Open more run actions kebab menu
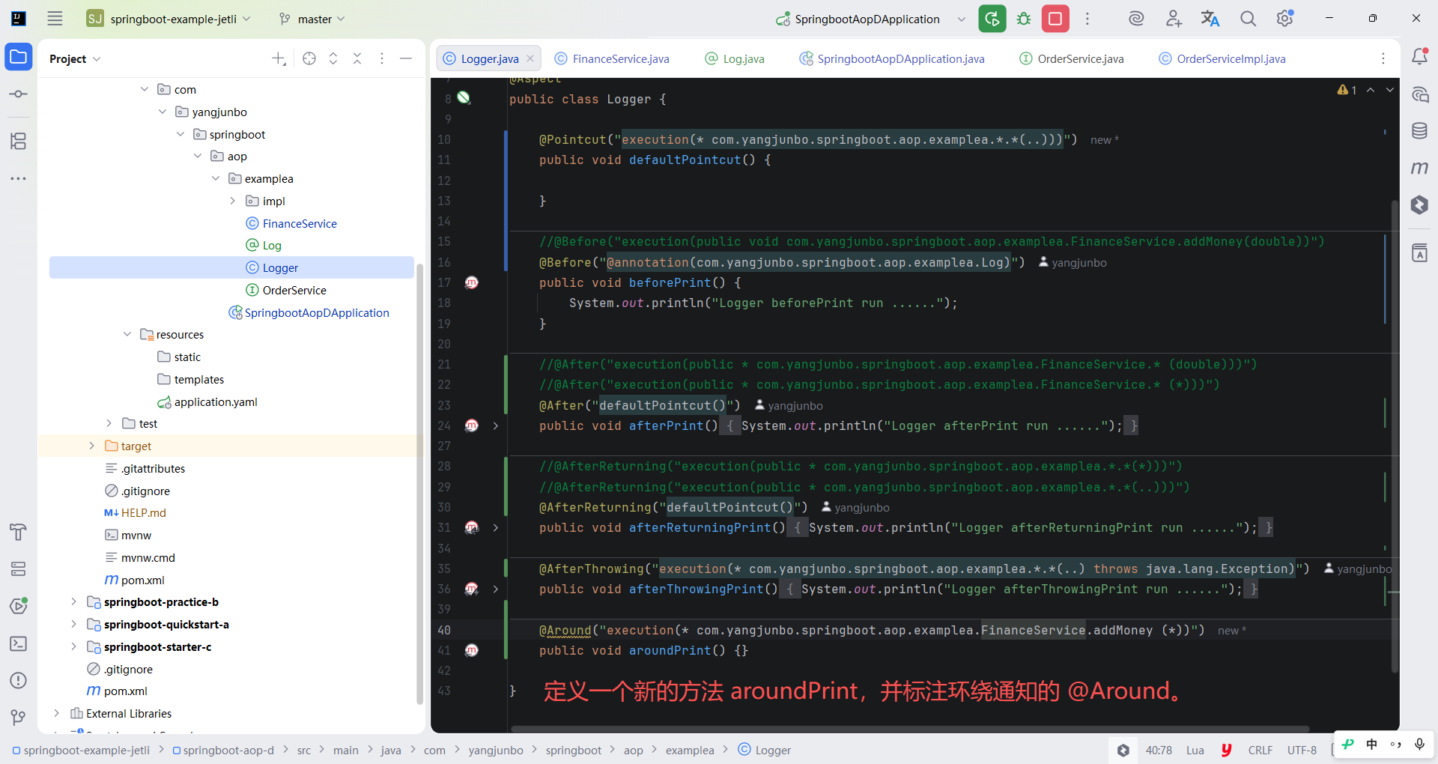The height and width of the screenshot is (764, 1438). click(1087, 19)
